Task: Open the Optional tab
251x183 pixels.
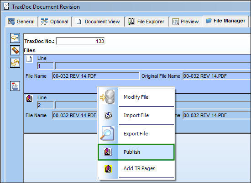Action: [x=55, y=22]
